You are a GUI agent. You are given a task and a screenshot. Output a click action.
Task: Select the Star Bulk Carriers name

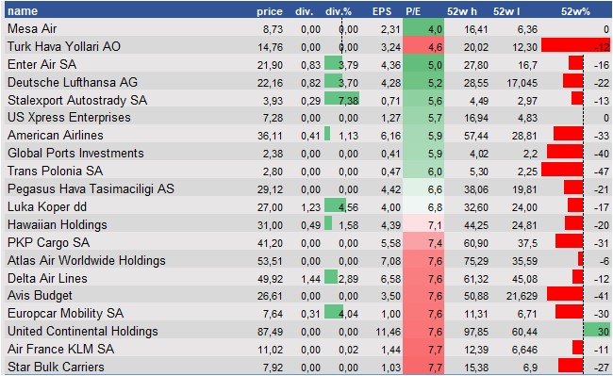pyautogui.click(x=56, y=367)
